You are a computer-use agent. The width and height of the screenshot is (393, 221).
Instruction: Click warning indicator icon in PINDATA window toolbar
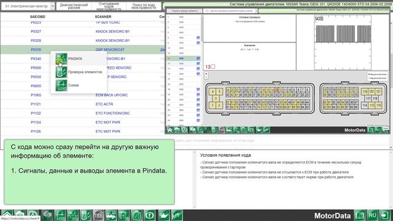(x=251, y=130)
